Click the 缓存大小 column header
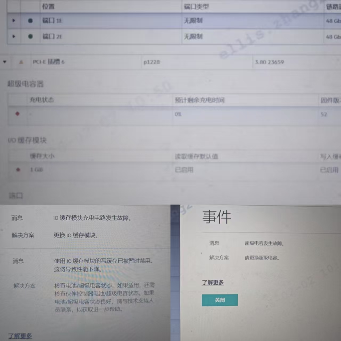Image resolution: width=341 pixels, height=341 pixels. pos(42,156)
